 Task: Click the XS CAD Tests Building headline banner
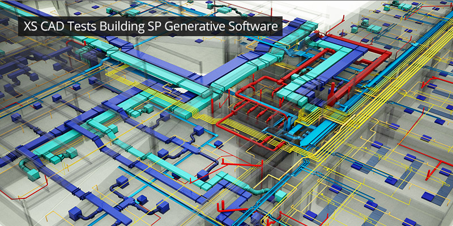150,27
